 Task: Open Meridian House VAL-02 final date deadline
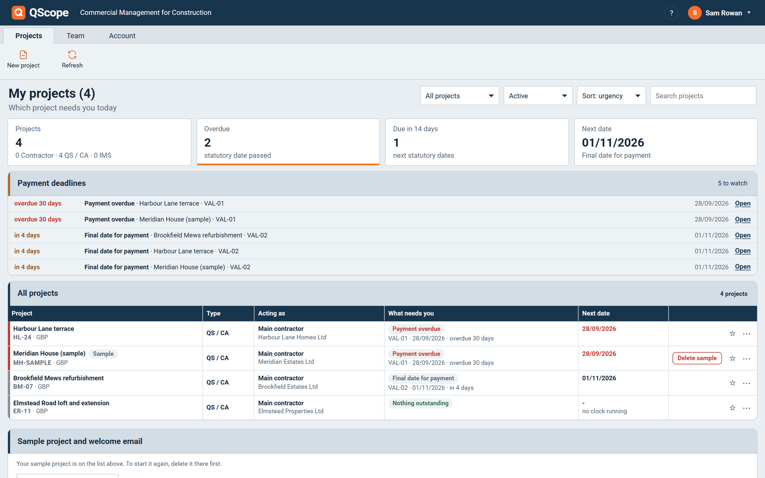click(x=743, y=267)
